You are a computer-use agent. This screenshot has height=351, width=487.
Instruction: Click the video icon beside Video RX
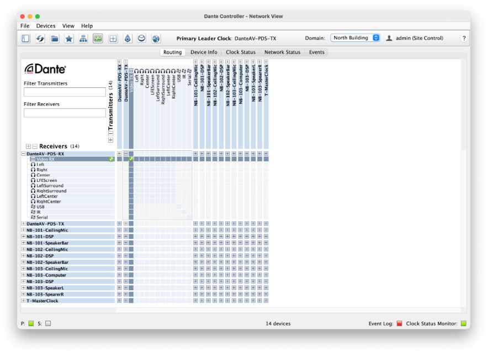click(x=33, y=159)
